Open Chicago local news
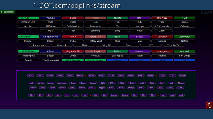 pyautogui.click(x=95, y=51)
